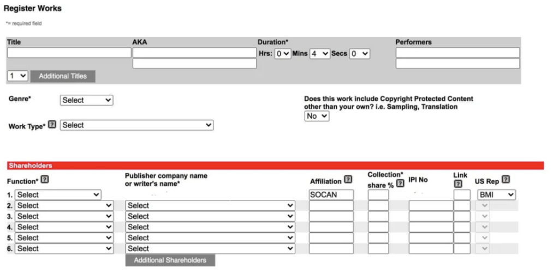Expand row 2 publisher or writer name dropdown

point(210,205)
